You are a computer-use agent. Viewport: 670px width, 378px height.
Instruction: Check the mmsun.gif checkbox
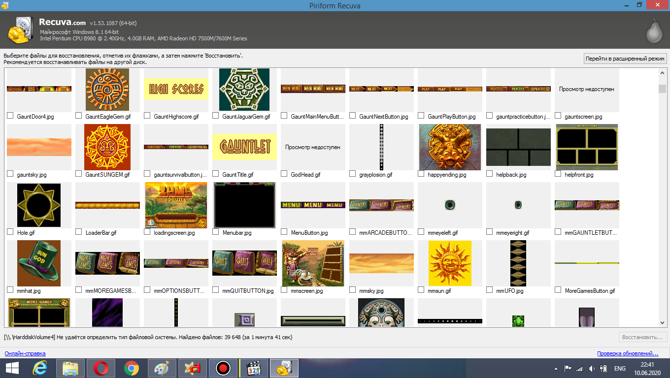(x=421, y=290)
